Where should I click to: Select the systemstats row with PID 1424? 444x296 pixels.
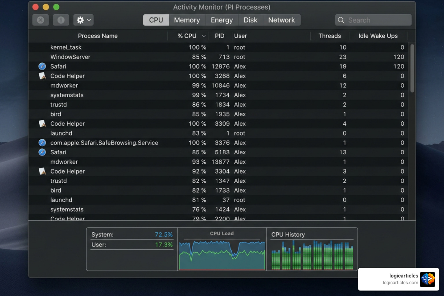219,210
